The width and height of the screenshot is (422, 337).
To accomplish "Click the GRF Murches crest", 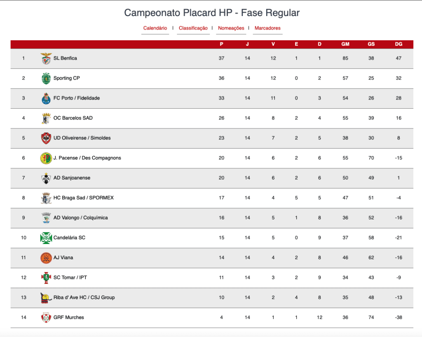I will coord(46,318).
